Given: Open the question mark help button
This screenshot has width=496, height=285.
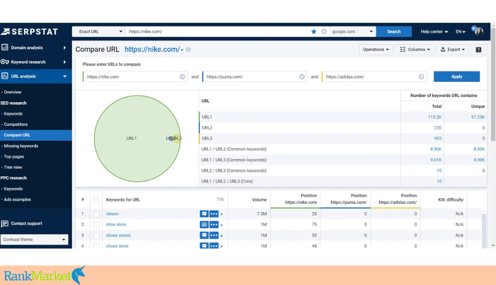Looking at the screenshot, I should tap(478, 50).
